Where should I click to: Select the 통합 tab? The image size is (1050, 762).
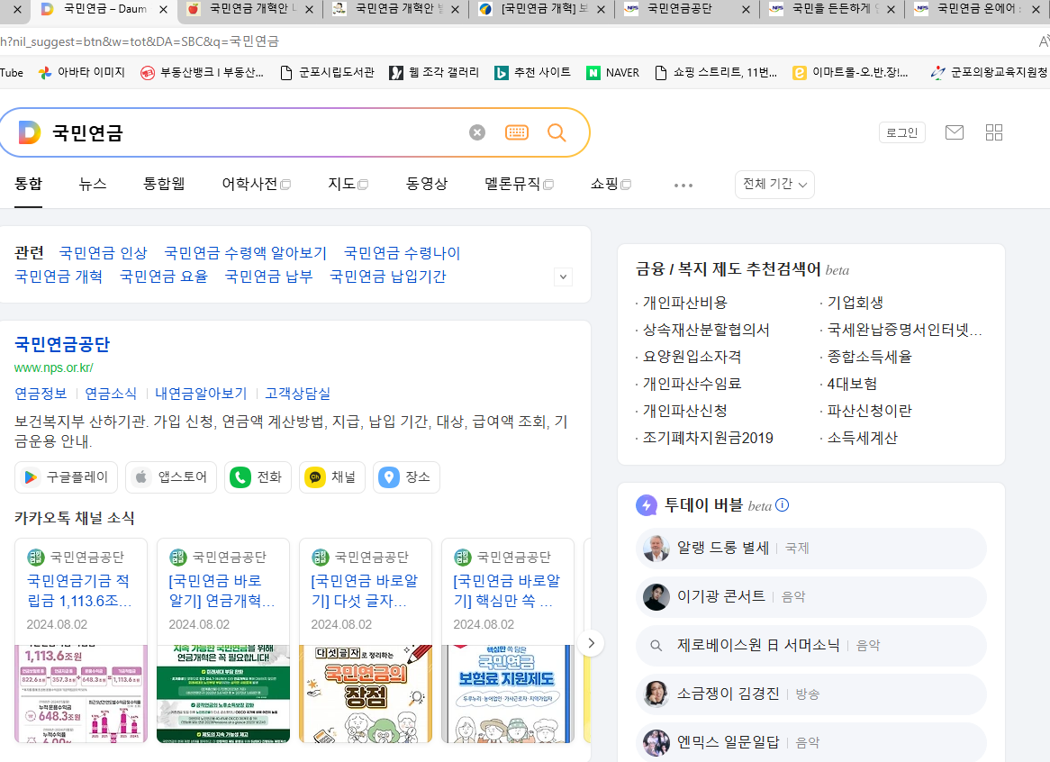[x=28, y=184]
